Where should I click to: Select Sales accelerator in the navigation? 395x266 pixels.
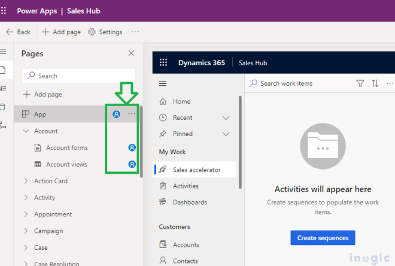point(196,170)
